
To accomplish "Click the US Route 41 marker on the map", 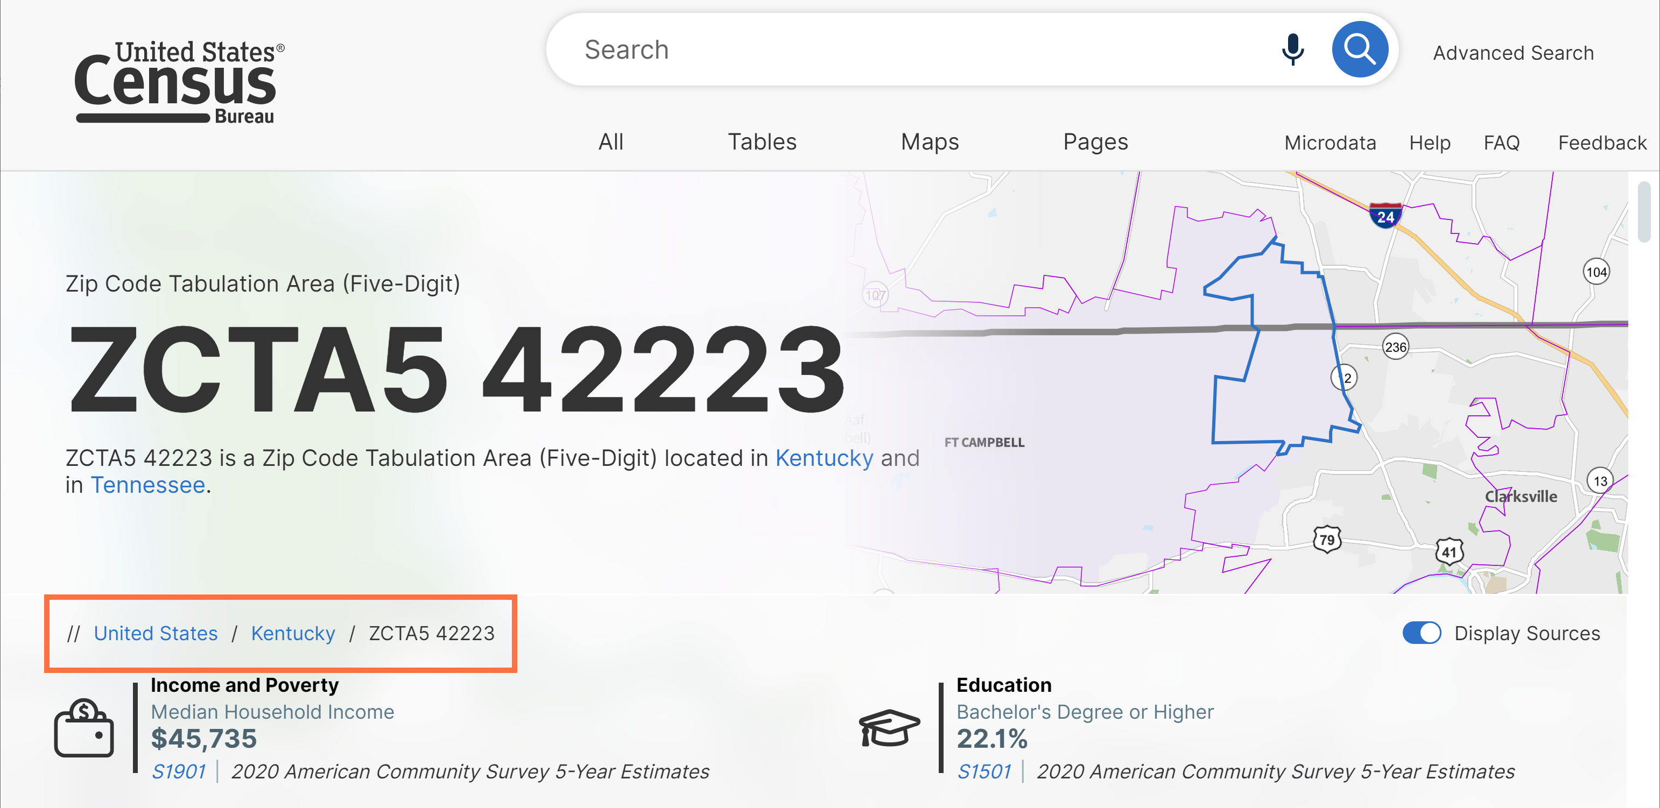I will (1450, 551).
